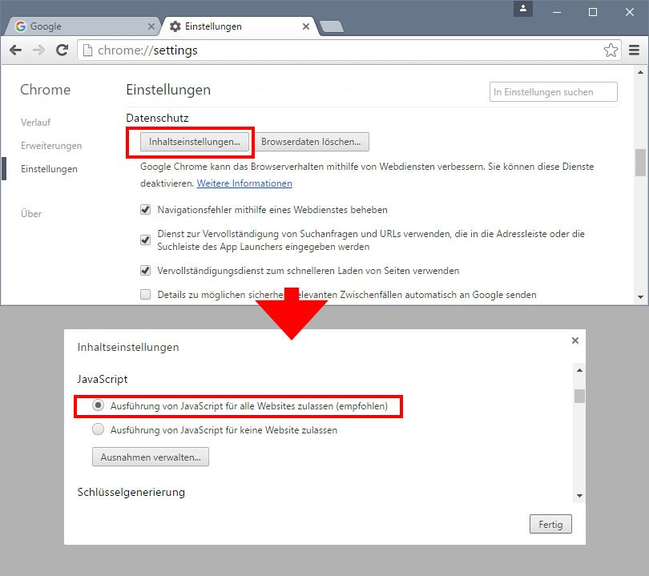Close the Google tab

(x=151, y=26)
